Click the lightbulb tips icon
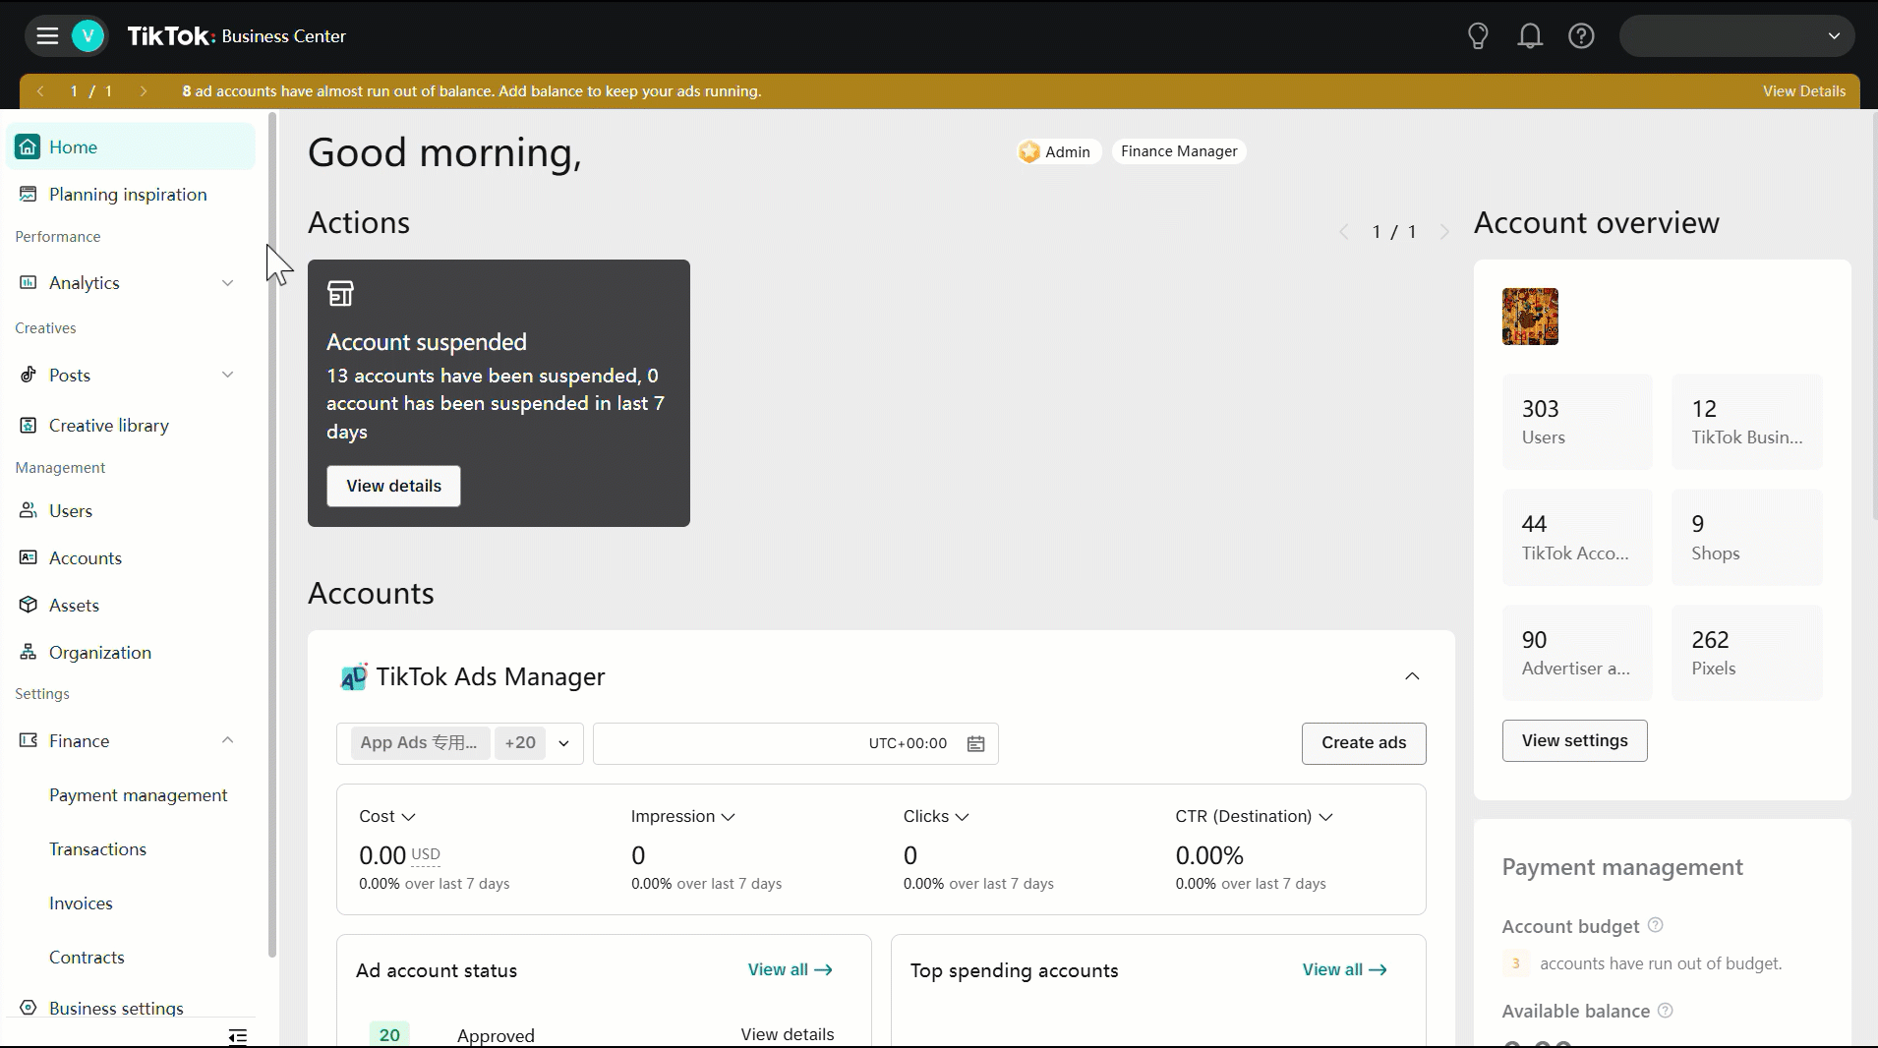This screenshot has width=1878, height=1048. (x=1477, y=36)
